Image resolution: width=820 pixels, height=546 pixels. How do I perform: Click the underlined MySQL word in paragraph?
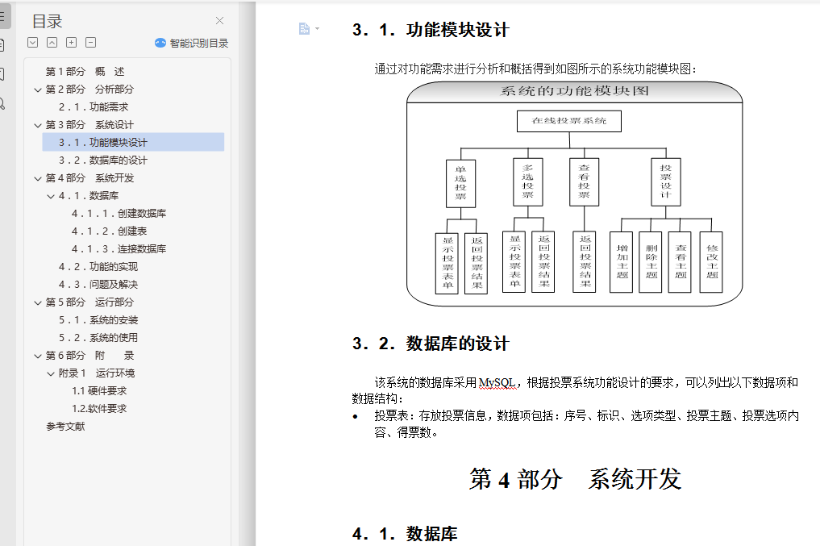click(497, 383)
